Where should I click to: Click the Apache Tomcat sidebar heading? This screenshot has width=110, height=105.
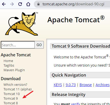pyautogui.click(x=16, y=55)
